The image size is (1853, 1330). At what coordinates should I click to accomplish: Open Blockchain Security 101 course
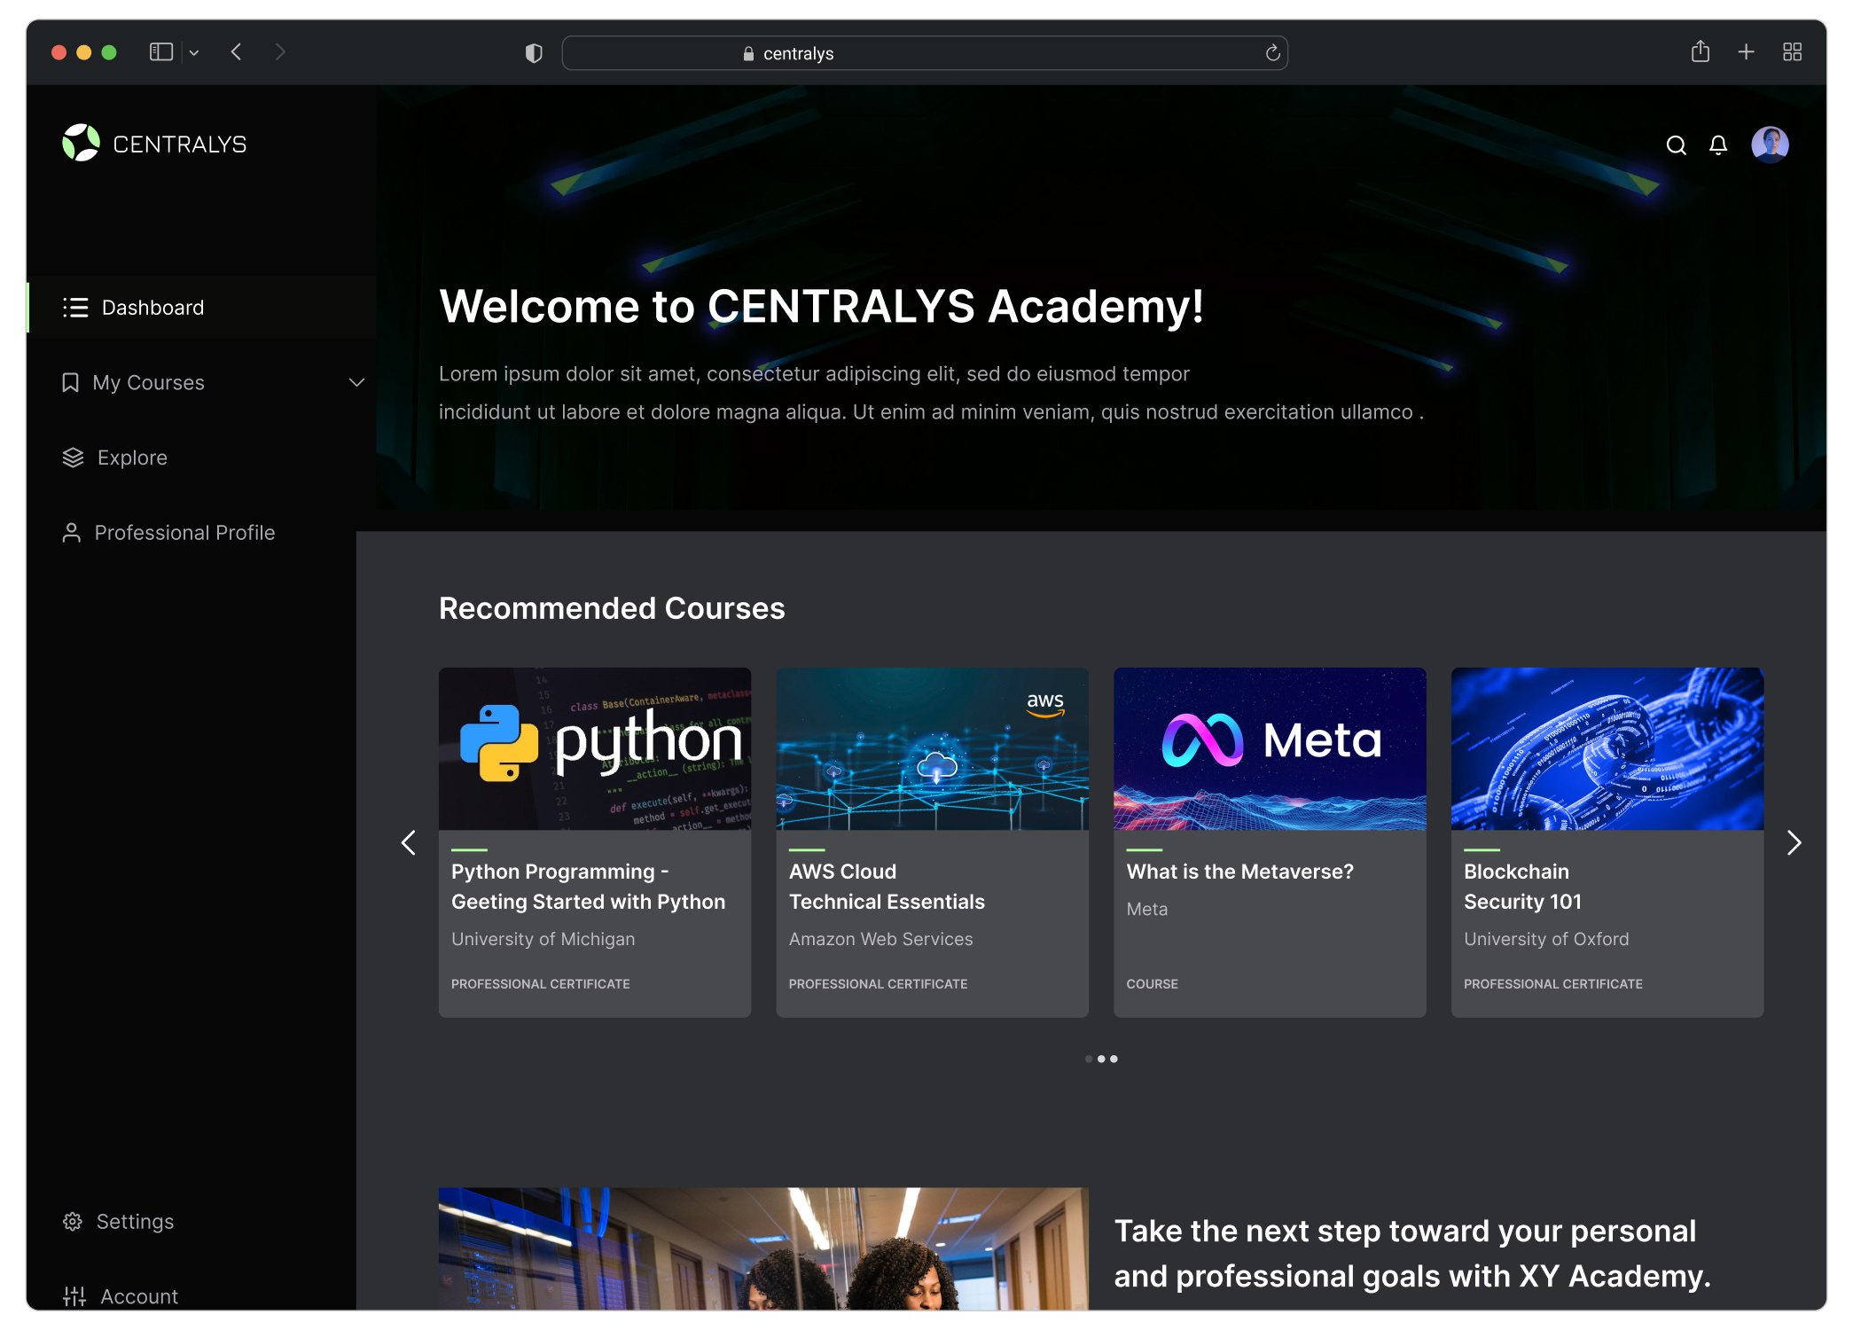click(x=1522, y=887)
